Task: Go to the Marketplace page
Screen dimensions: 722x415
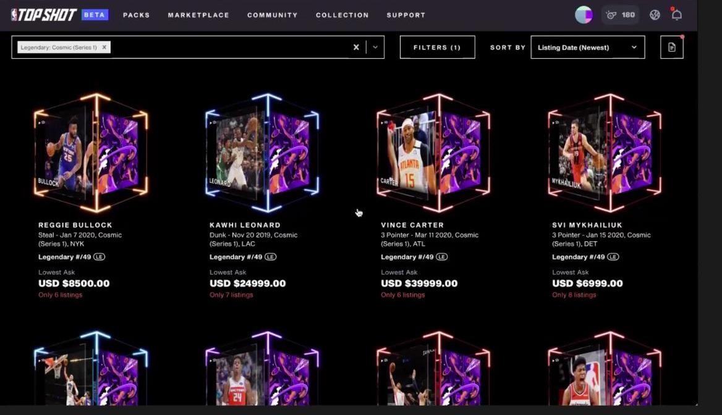Action: pos(198,15)
